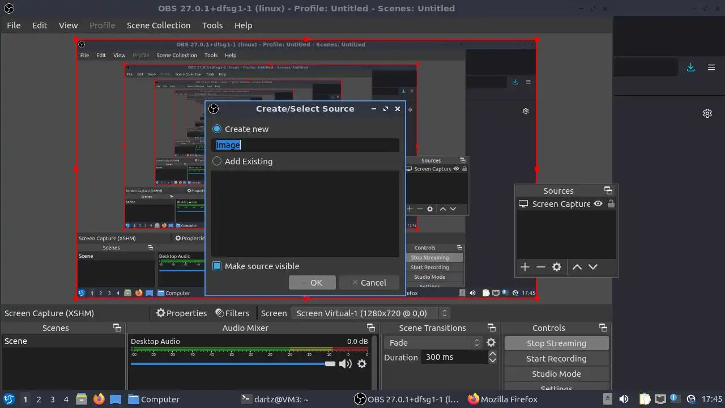Open Desktop Audio settings gear
725x408 pixels.
pyautogui.click(x=362, y=364)
